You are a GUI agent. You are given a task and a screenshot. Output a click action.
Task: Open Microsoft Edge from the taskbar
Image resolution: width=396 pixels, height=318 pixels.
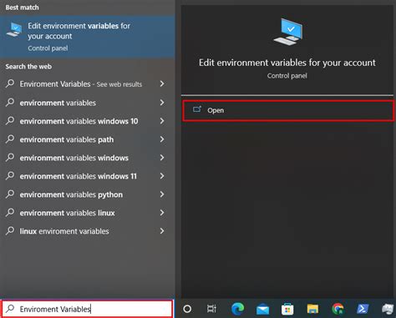coord(237,309)
